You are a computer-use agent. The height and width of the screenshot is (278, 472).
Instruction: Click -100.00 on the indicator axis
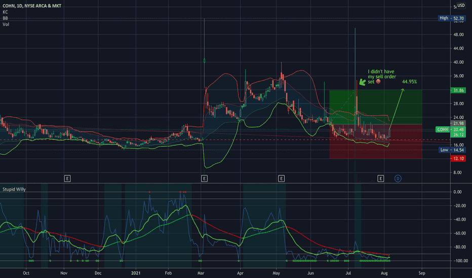click(459, 261)
